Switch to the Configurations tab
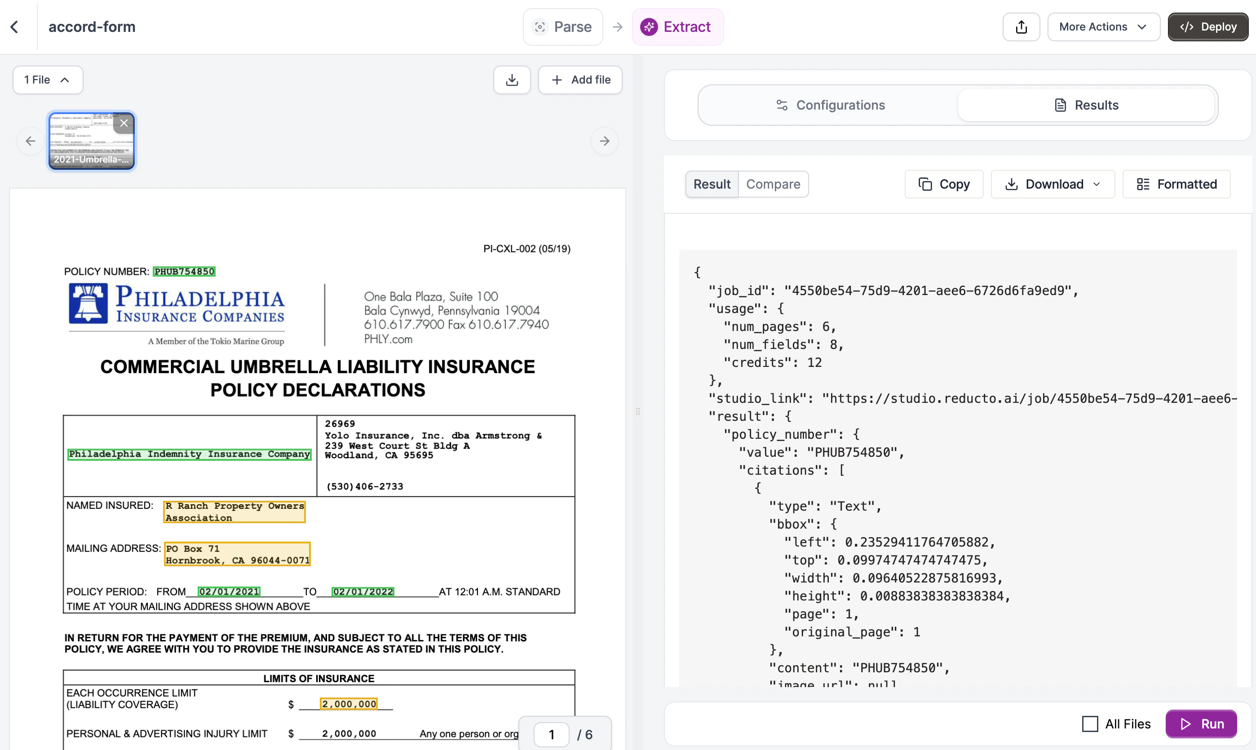The width and height of the screenshot is (1256, 750). point(830,105)
